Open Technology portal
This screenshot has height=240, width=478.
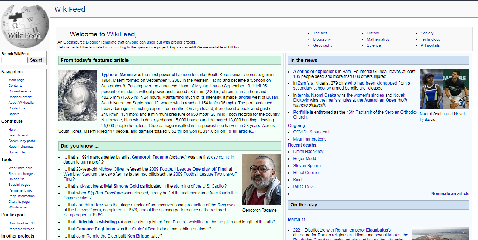[431, 39]
